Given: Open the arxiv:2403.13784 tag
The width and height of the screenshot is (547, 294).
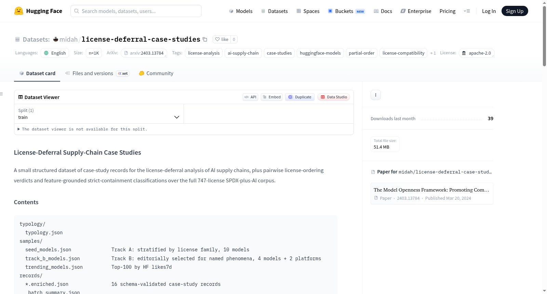Looking at the screenshot, I should 144,53.
